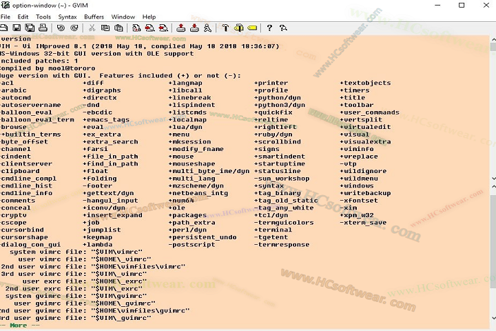Run Make with the hammer icon
Image resolution: width=496 pixels, height=331 pixels.
pos(225,28)
